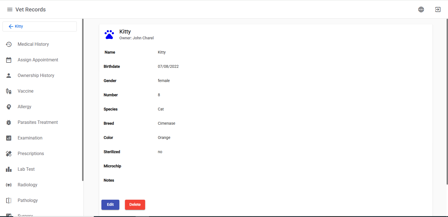The height and width of the screenshot is (217, 448).
Task: Click the Kitty back link text
Action: (x=19, y=26)
